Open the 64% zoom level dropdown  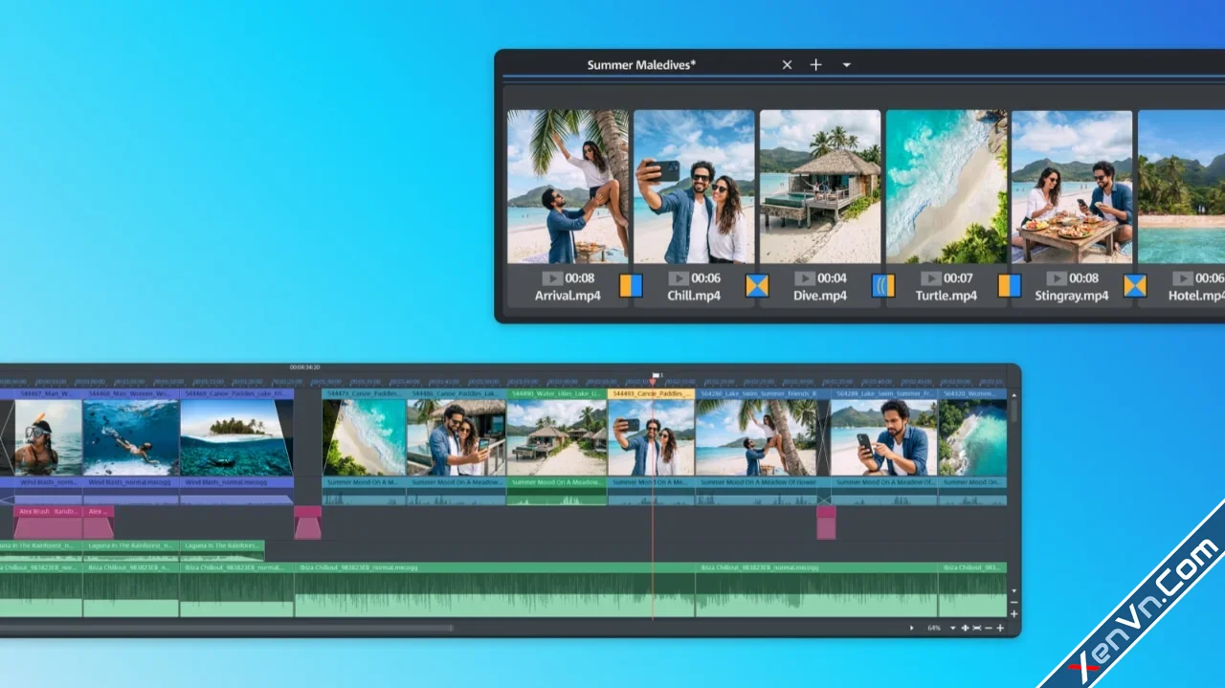tap(952, 629)
